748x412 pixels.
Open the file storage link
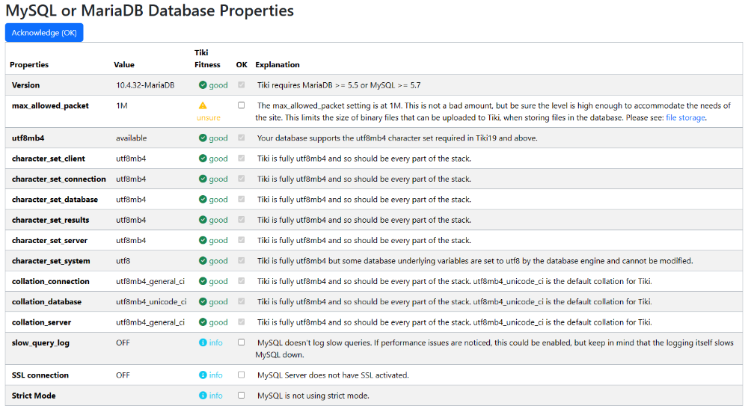pos(685,118)
